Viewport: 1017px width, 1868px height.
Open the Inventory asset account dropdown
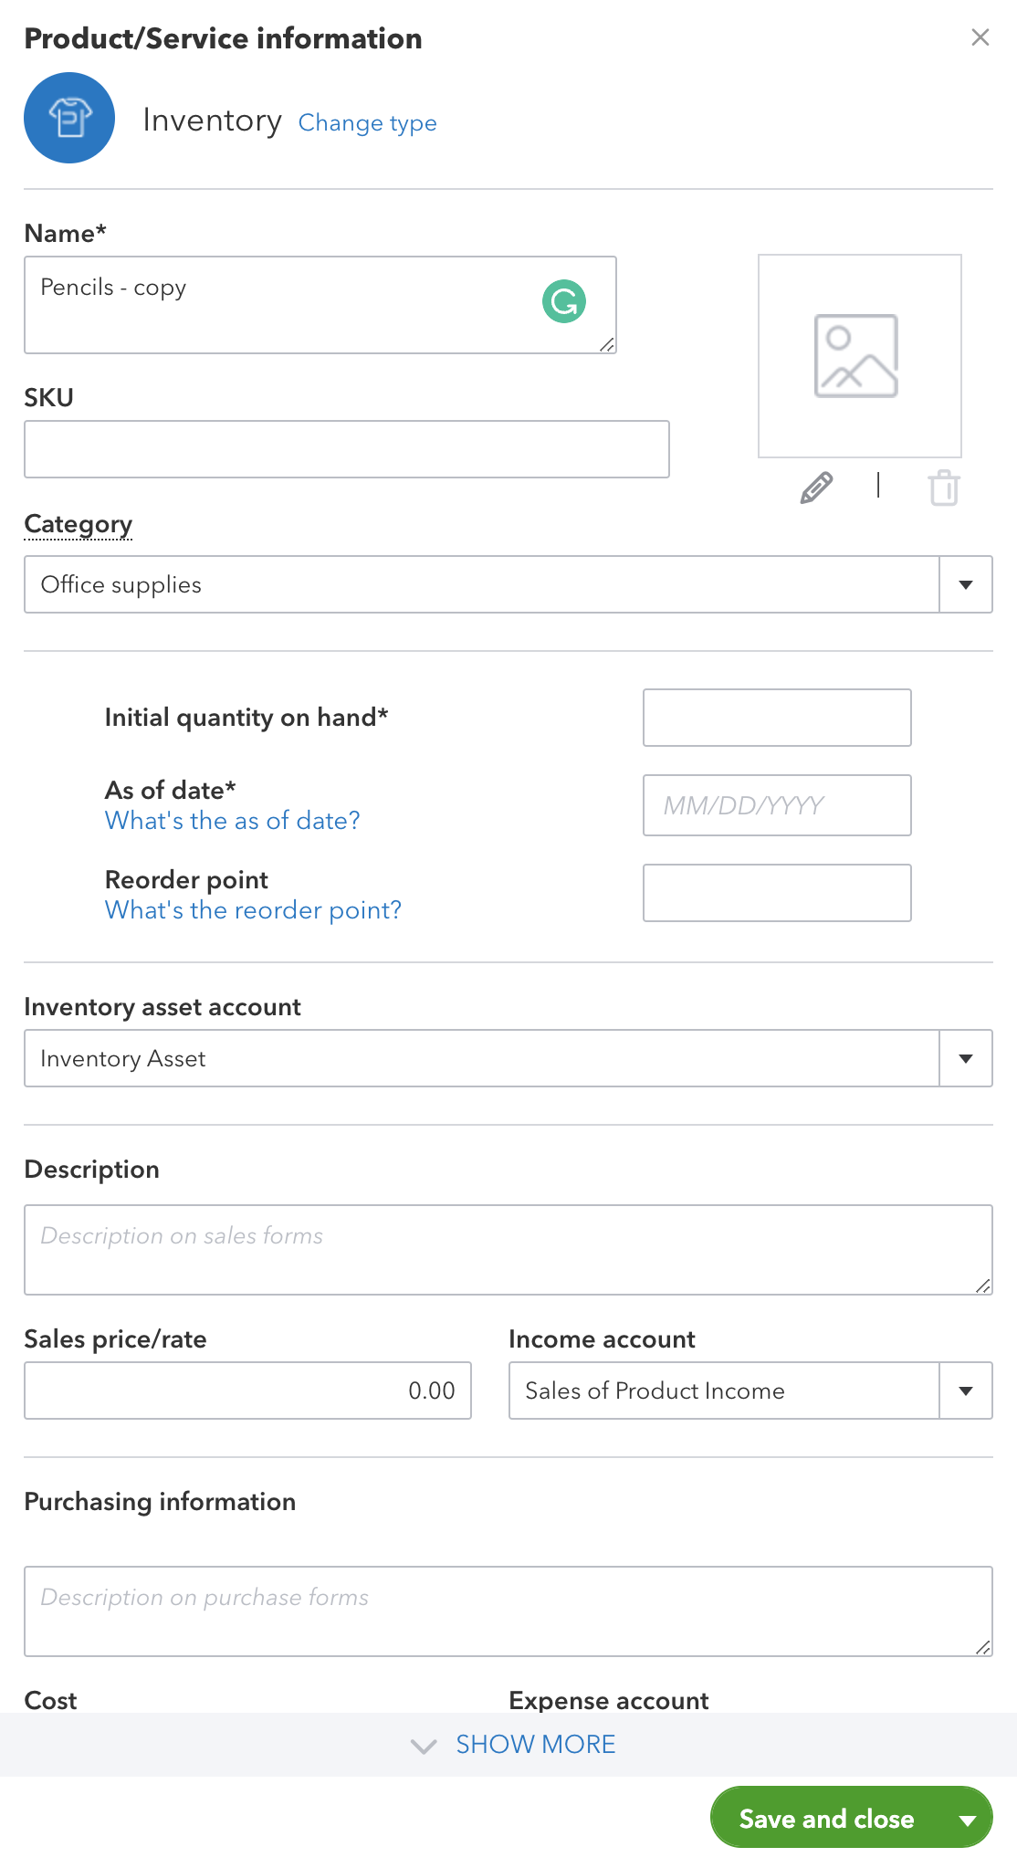(965, 1057)
